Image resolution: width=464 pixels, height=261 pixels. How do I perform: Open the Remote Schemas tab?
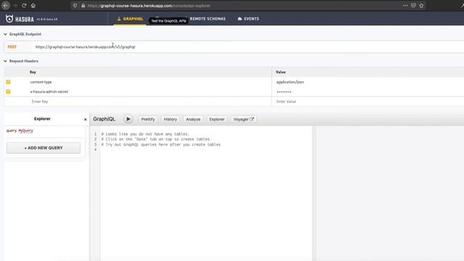point(208,19)
